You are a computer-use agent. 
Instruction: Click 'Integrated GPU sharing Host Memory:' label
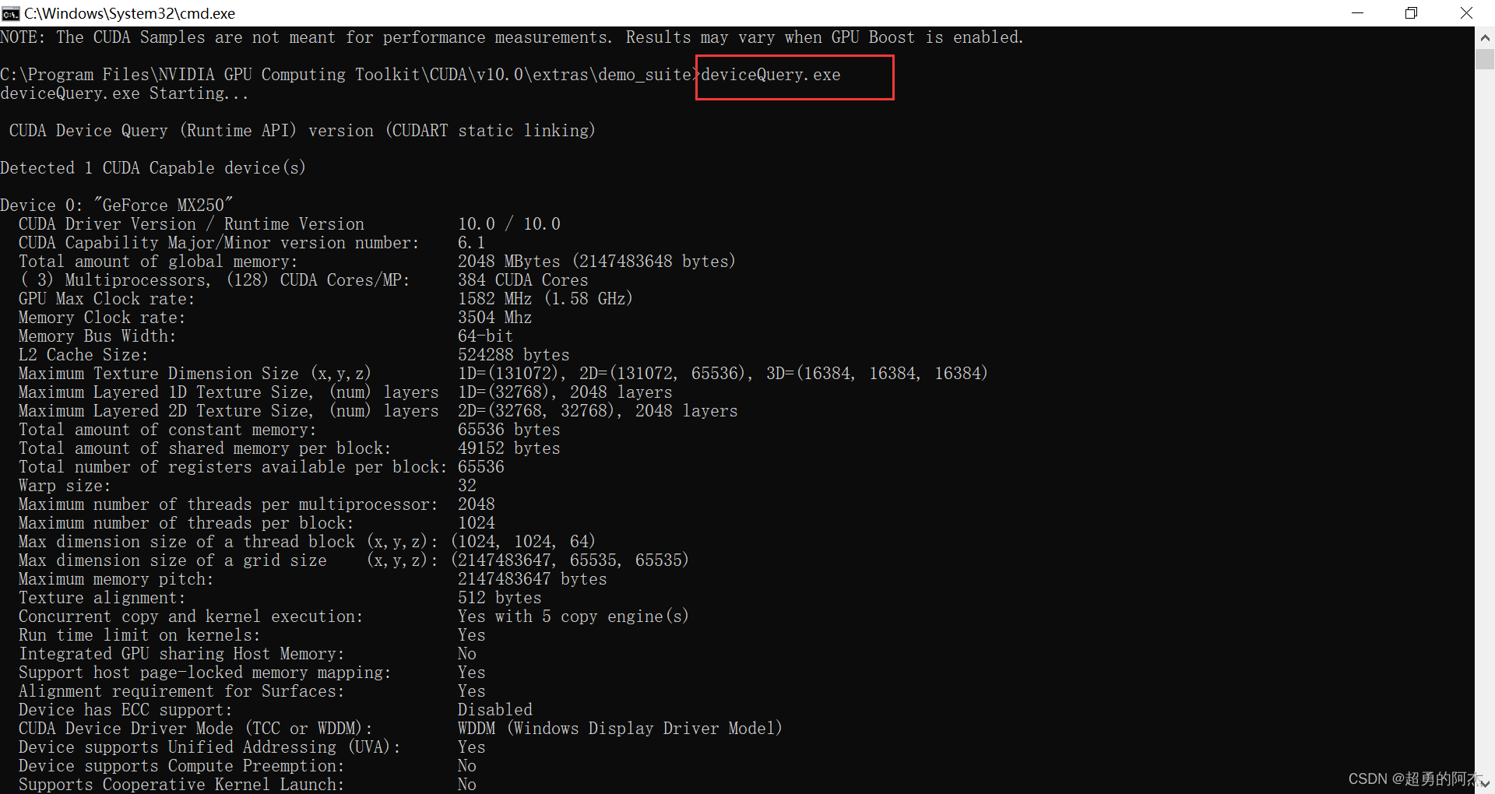click(x=181, y=654)
